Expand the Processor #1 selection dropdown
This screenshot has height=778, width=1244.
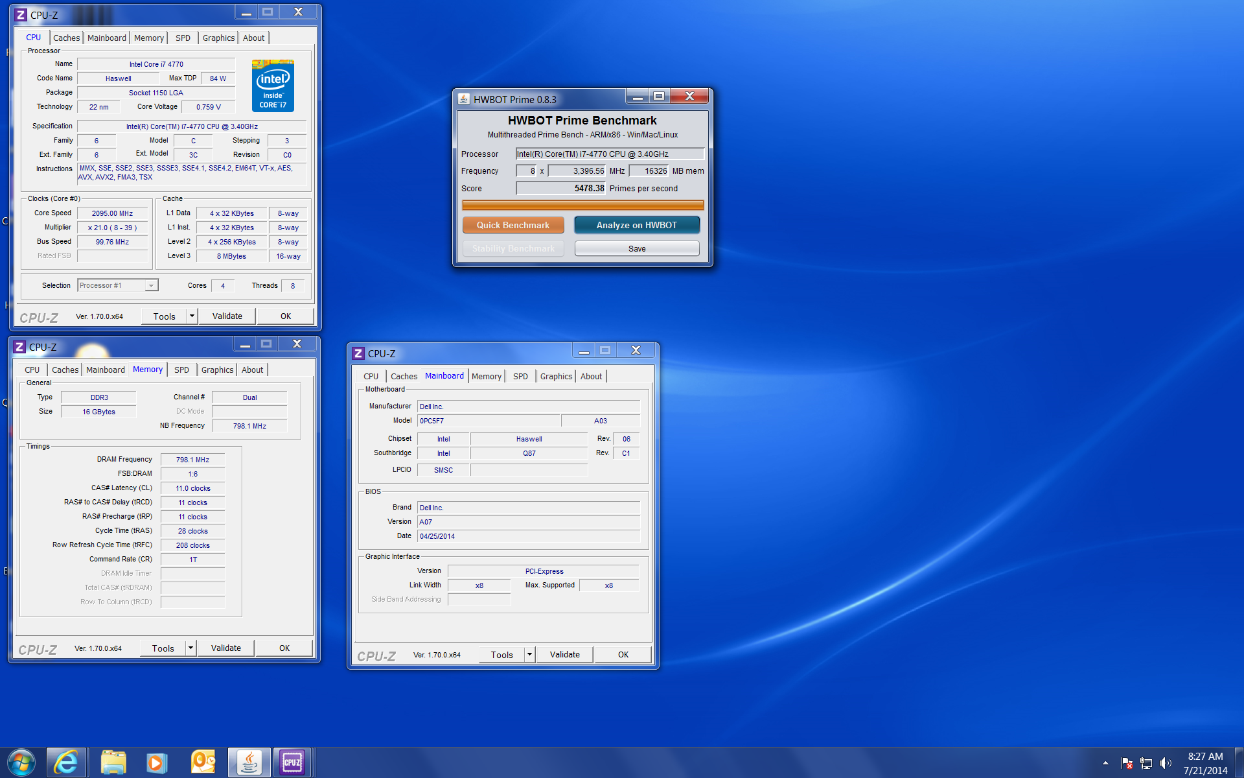[151, 285]
